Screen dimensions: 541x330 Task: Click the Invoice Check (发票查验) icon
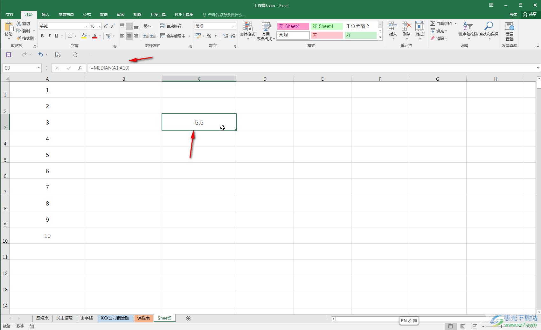coord(510,31)
